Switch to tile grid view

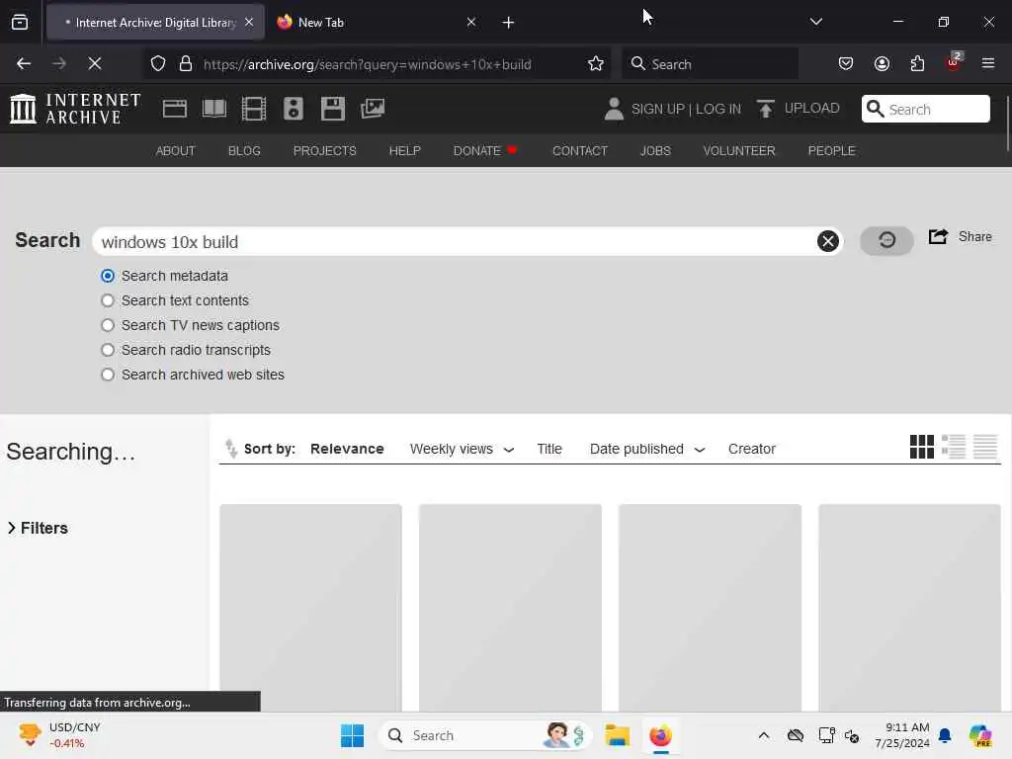pyautogui.click(x=922, y=447)
